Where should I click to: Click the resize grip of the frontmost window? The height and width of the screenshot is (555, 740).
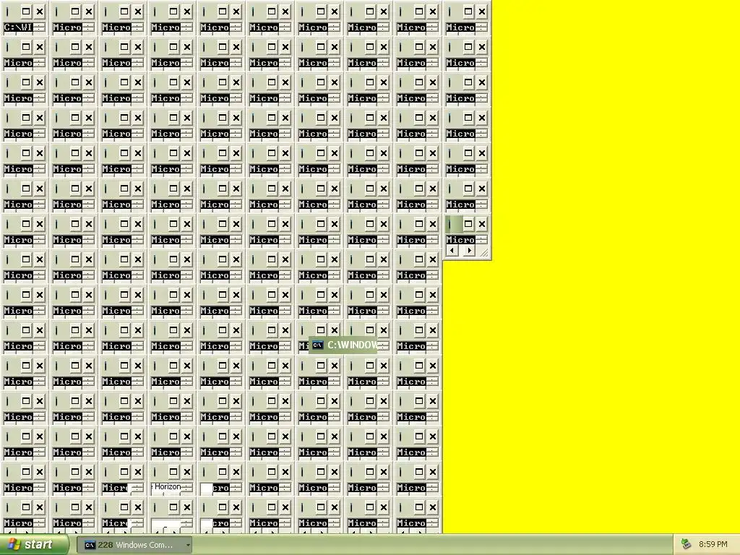pyautogui.click(x=484, y=253)
